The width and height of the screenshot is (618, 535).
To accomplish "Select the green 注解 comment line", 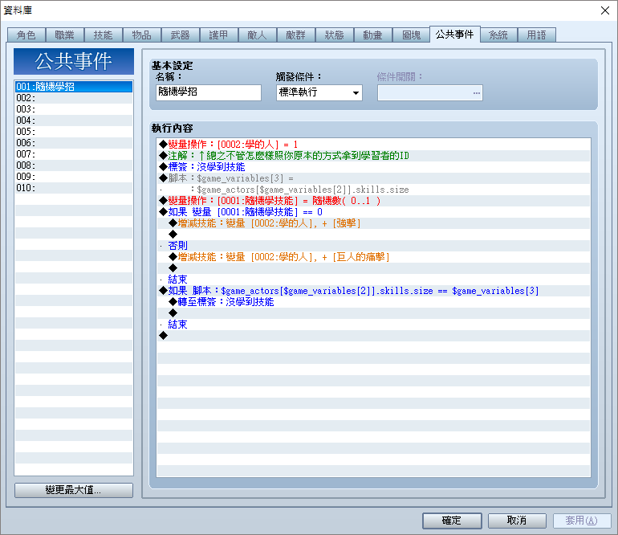I will pyautogui.click(x=374, y=156).
